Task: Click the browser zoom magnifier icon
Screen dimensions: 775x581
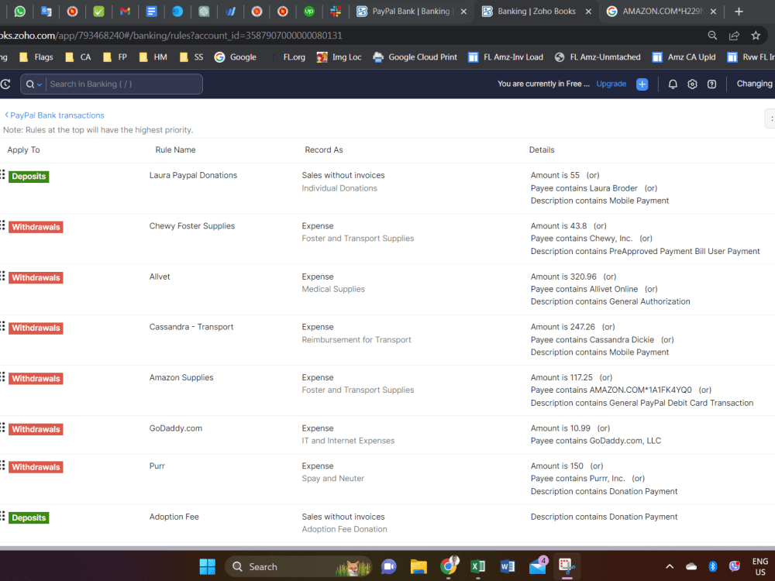Action: (712, 36)
